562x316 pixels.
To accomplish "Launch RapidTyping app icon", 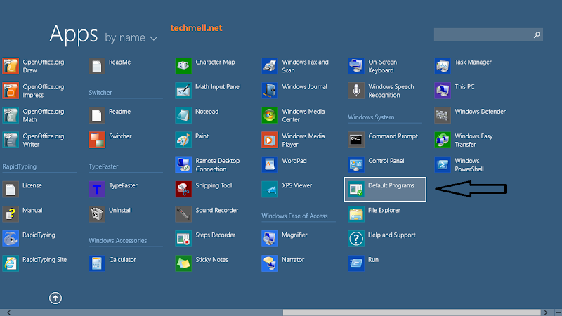I will (x=11, y=239).
